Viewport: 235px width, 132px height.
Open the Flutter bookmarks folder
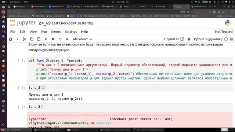tap(115, 16)
